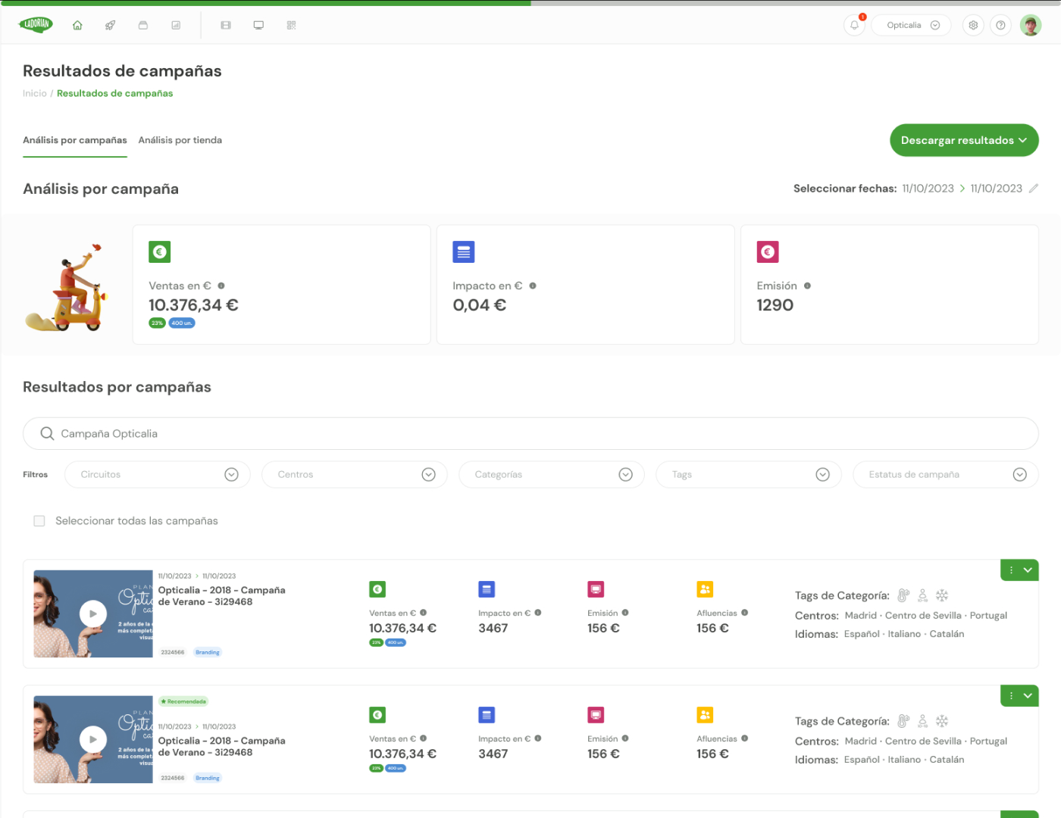Click the monitor screens icon
1061x818 pixels.
(x=258, y=25)
